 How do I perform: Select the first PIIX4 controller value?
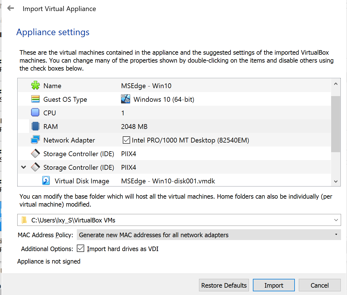(129, 154)
